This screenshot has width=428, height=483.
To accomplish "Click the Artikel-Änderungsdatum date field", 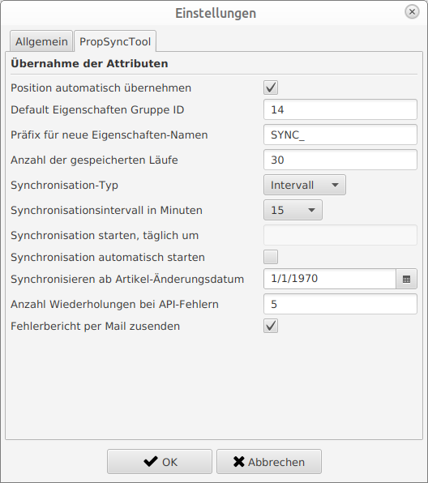I will (330, 279).
